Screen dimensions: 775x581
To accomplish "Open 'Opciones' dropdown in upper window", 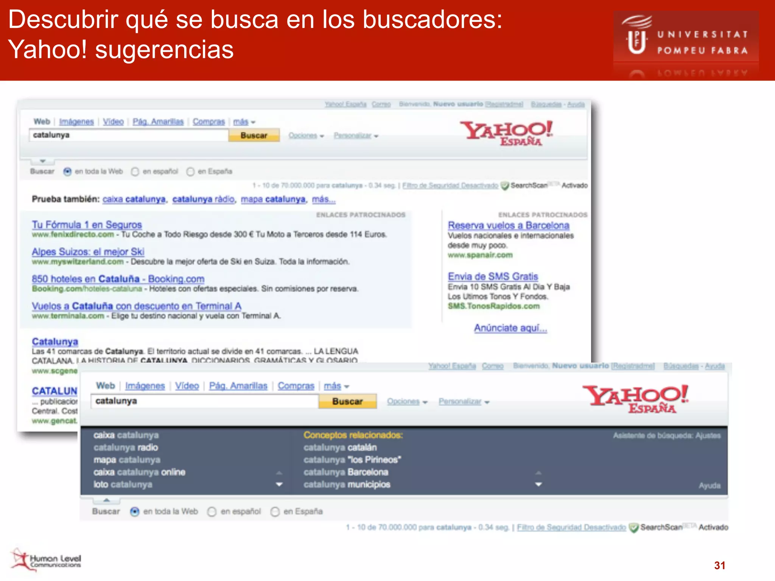I will tap(306, 135).
